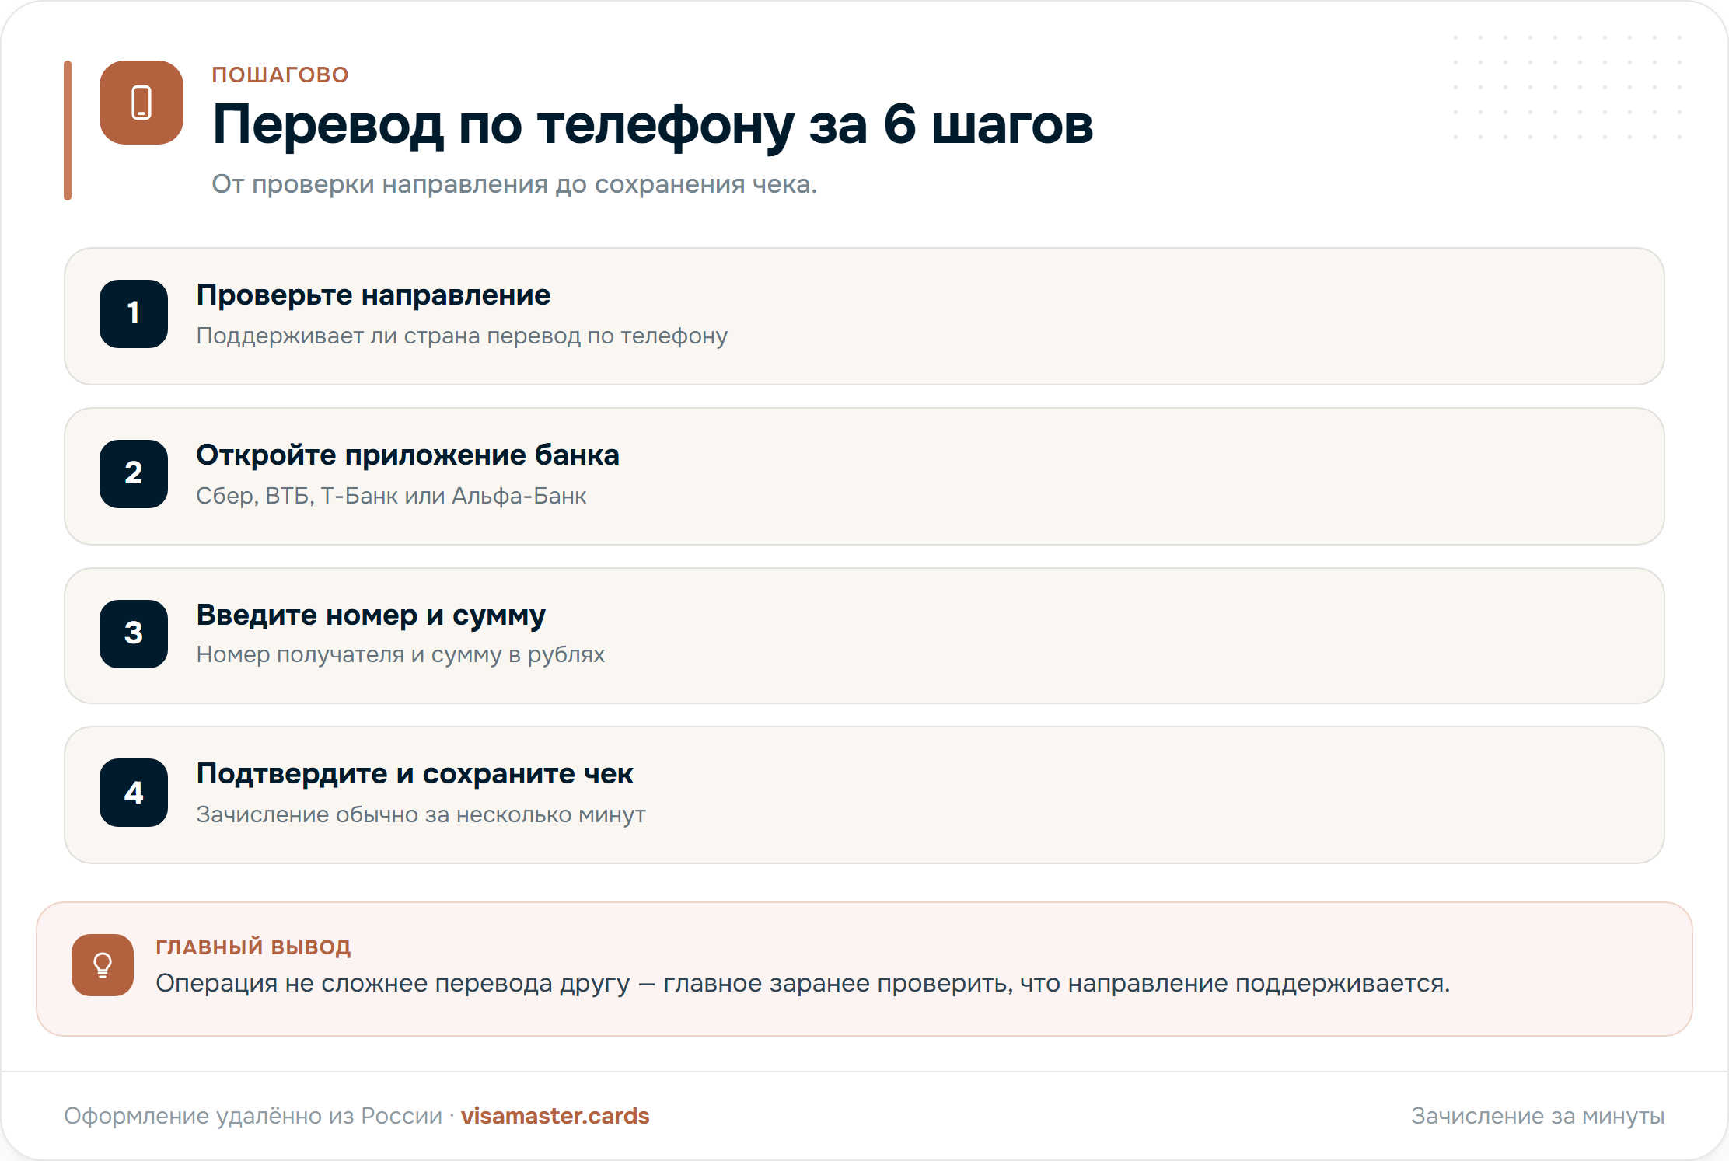Click the title 'Откройте приложение банка'
The image size is (1729, 1161).
pos(407,455)
